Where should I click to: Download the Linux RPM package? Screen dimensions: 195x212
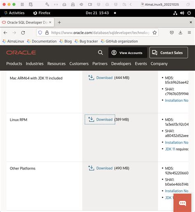pos(100,119)
